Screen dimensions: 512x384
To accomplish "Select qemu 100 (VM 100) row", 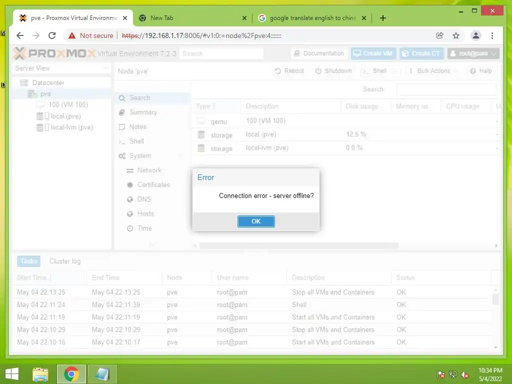I will click(x=345, y=121).
